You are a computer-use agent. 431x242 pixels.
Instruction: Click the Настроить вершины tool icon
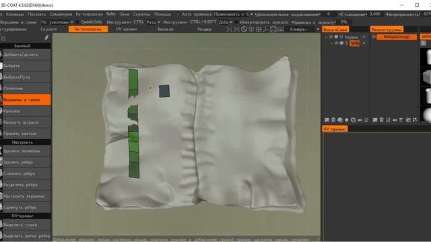1,196
